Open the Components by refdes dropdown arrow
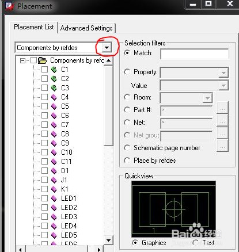 click(107, 48)
